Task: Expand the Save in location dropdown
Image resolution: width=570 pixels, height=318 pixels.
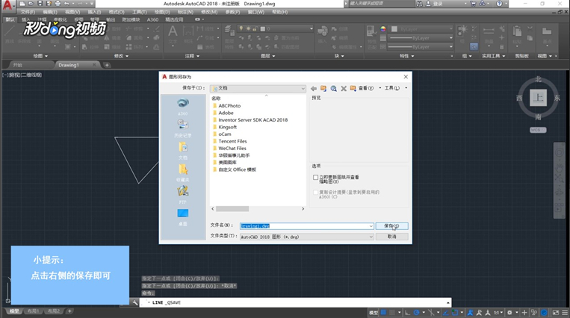Action: [303, 88]
